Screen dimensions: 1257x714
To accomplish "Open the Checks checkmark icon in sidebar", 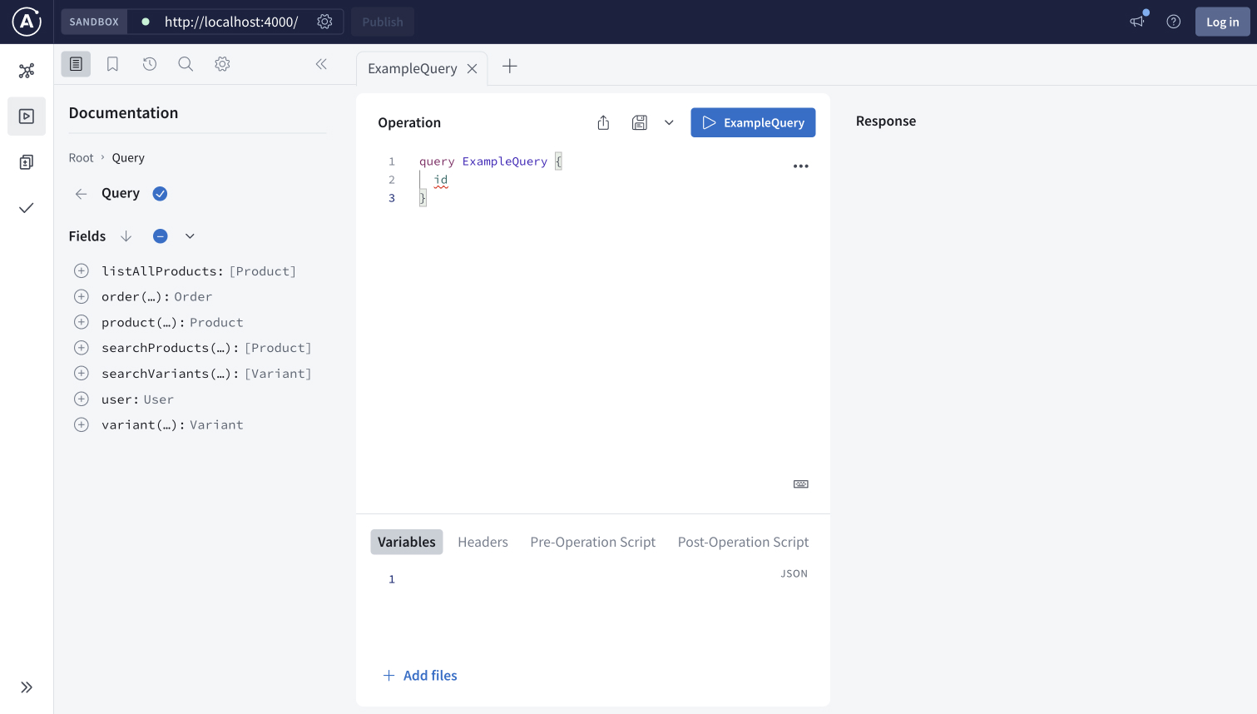I will pos(27,208).
